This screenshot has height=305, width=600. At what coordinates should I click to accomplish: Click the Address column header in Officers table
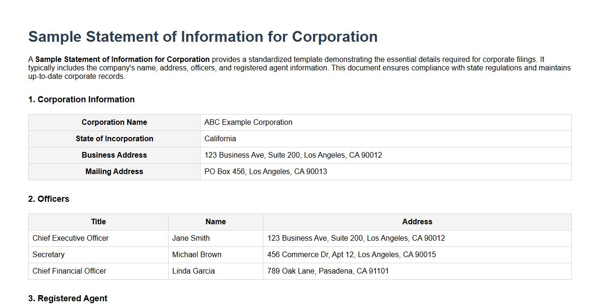pyautogui.click(x=417, y=221)
